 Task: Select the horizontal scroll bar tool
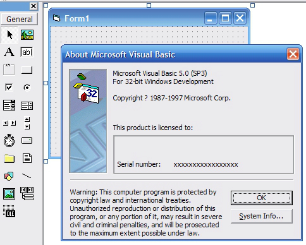(x=9, y=123)
